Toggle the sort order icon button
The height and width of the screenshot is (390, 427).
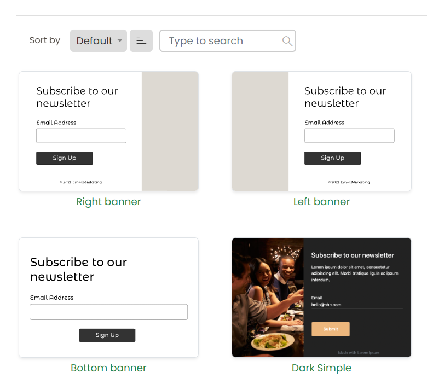click(x=141, y=41)
